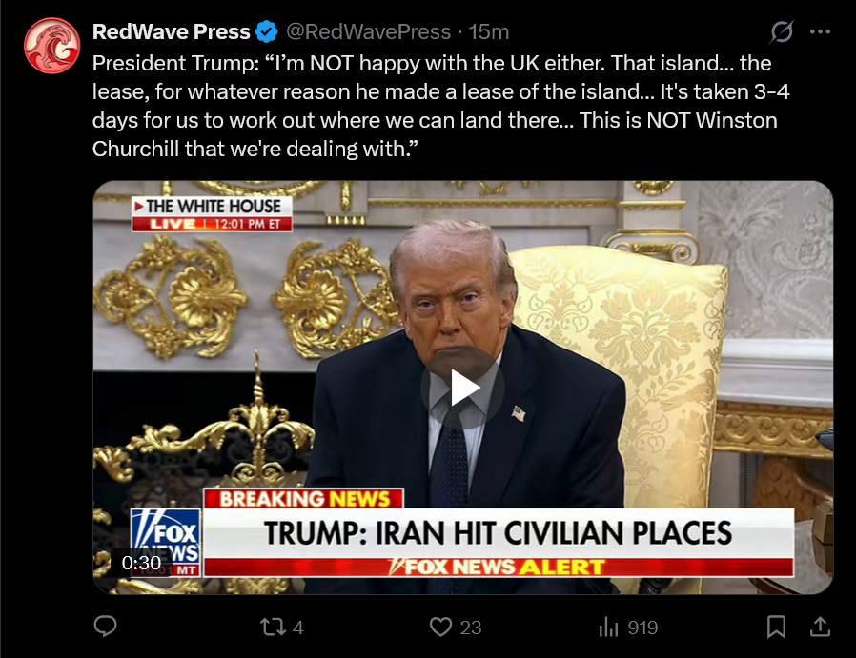Click the RedWave Press display name
This screenshot has height=658, width=856.
coord(171,31)
